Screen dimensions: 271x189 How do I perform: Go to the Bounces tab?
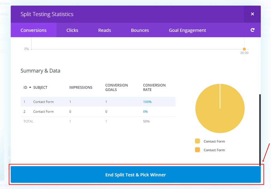coord(140,30)
